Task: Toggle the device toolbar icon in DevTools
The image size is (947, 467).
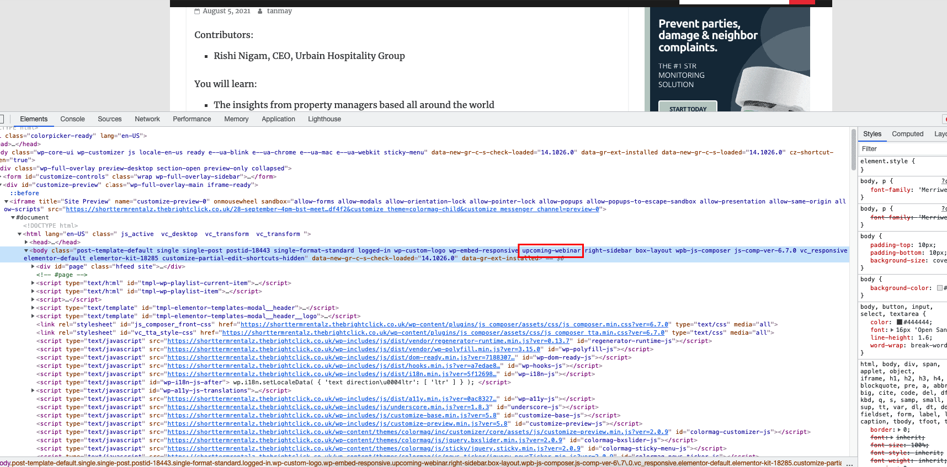Action: [x=2, y=119]
